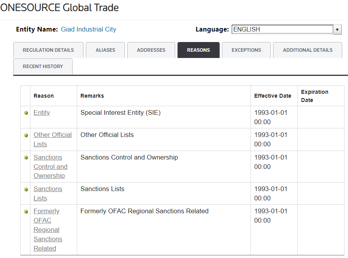Open the Sanctions Lists link

point(48,193)
